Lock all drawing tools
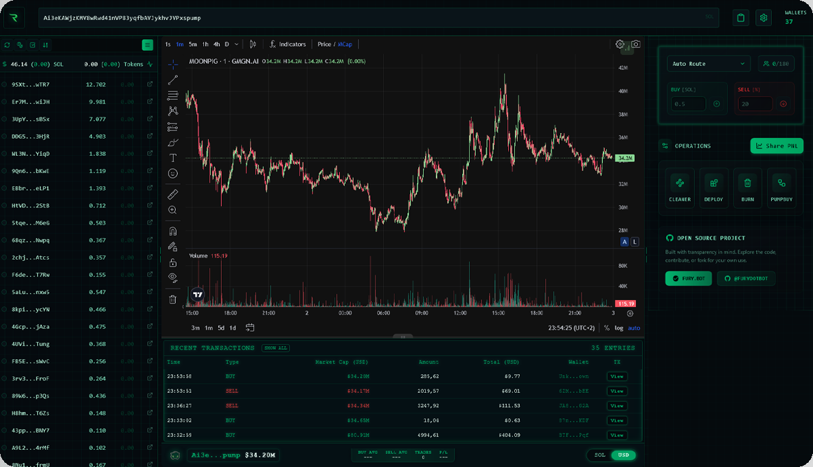813x467 pixels. (x=172, y=263)
